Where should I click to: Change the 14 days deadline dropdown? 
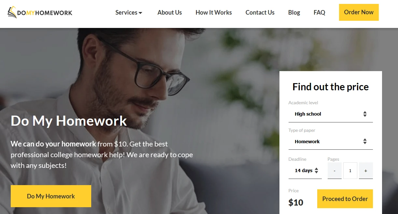(x=305, y=170)
